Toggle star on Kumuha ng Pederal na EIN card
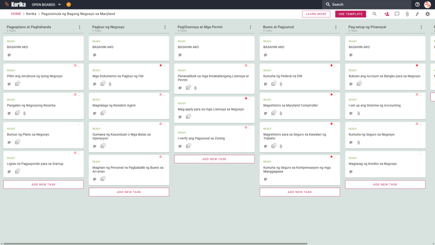This screenshot has width=435, height=245. (331, 65)
